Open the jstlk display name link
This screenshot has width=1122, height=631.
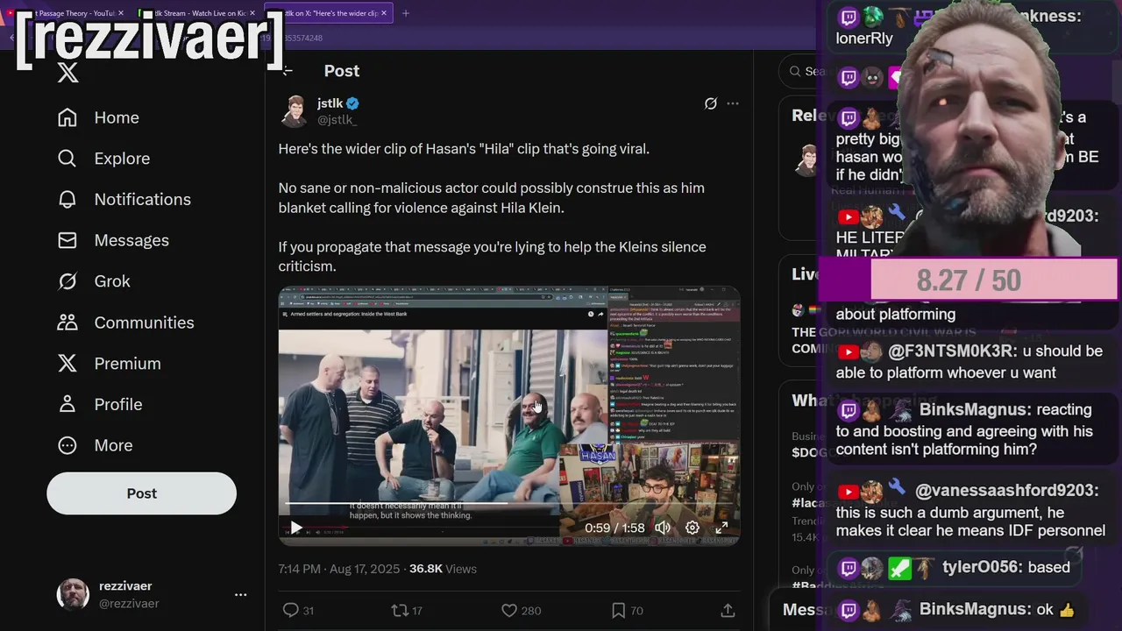pyautogui.click(x=330, y=103)
